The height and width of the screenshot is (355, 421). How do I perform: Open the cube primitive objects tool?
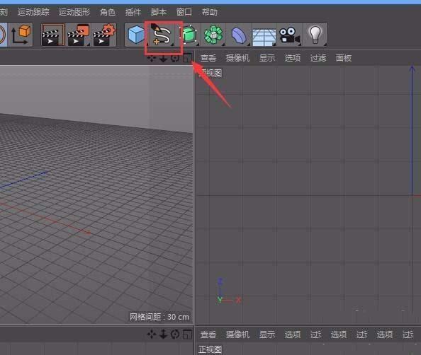pyautogui.click(x=136, y=35)
